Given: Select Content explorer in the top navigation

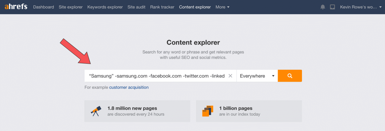Looking at the screenshot, I should tap(195, 7).
